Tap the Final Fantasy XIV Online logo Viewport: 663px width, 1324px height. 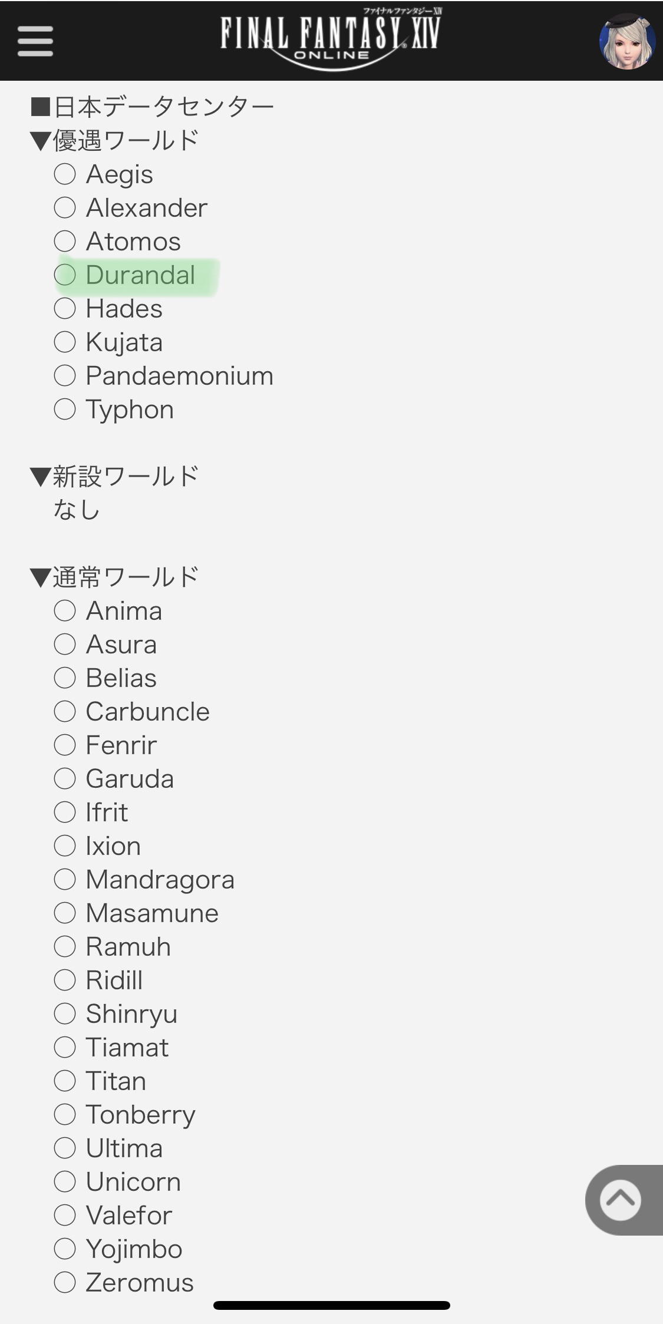[x=331, y=40]
